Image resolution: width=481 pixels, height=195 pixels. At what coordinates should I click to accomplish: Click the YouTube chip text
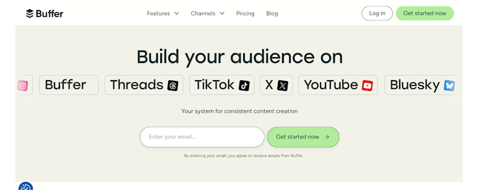(331, 85)
